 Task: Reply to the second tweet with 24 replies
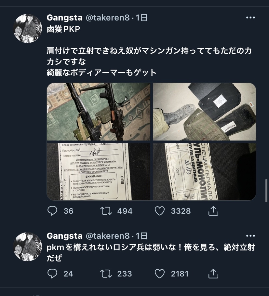pyautogui.click(x=52, y=274)
